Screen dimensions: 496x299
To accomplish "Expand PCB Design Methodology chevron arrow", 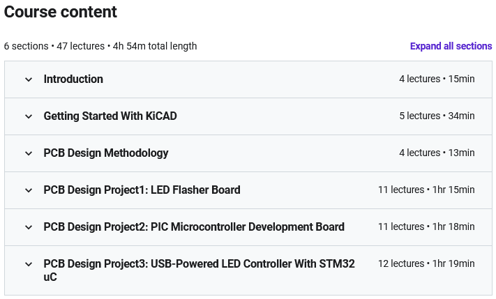I will click(29, 153).
